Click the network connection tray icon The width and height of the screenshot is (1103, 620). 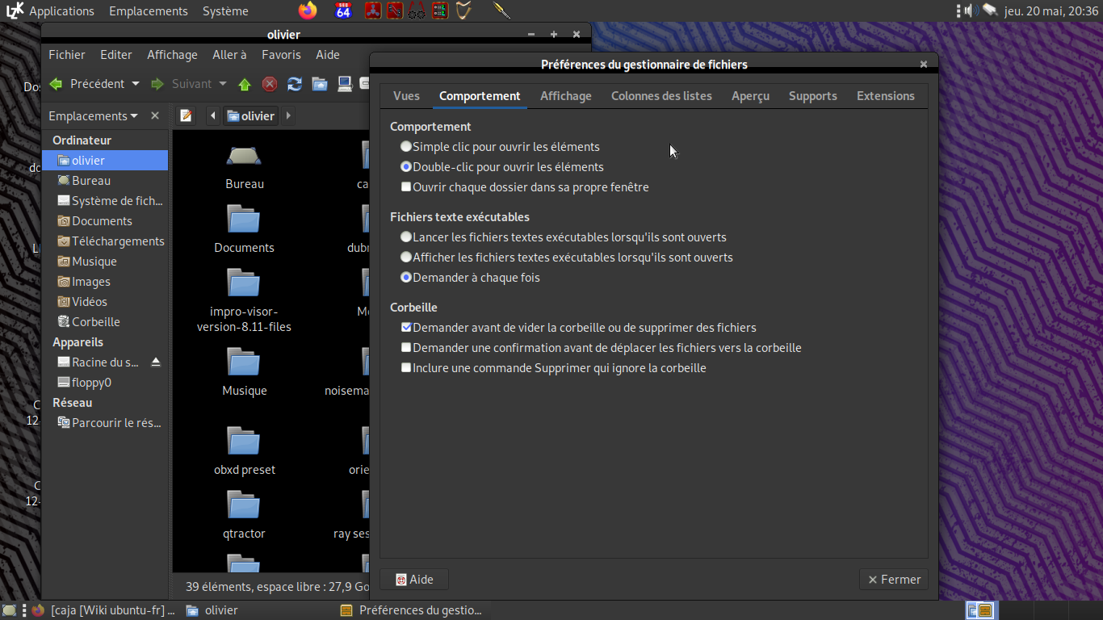click(990, 10)
